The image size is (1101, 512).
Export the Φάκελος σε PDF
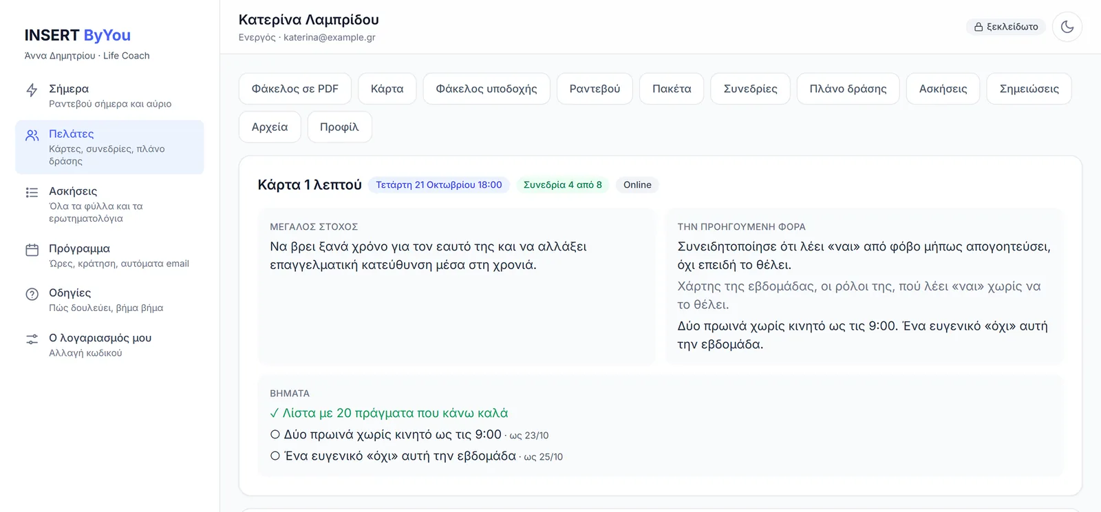click(x=295, y=89)
